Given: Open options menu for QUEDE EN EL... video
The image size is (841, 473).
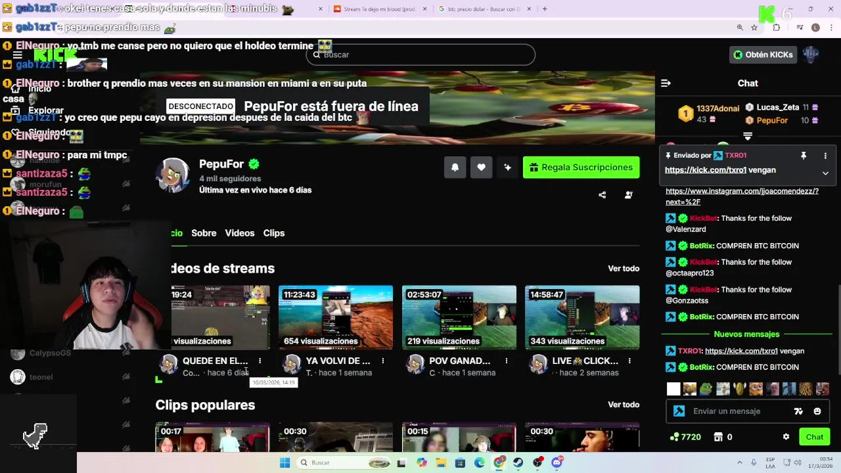Looking at the screenshot, I should pyautogui.click(x=260, y=361).
